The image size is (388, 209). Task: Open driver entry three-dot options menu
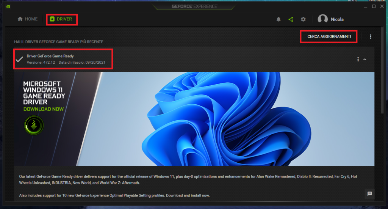pos(358,60)
